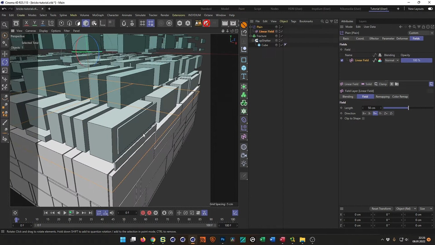Toggle X axis lock in toolbar
The width and height of the screenshot is (435, 245).
point(26,23)
